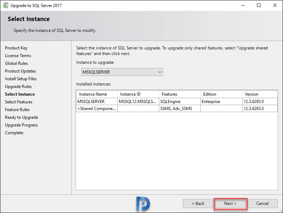Sort by Version column header
Viewport: 283px width, 213px height.
(260, 94)
